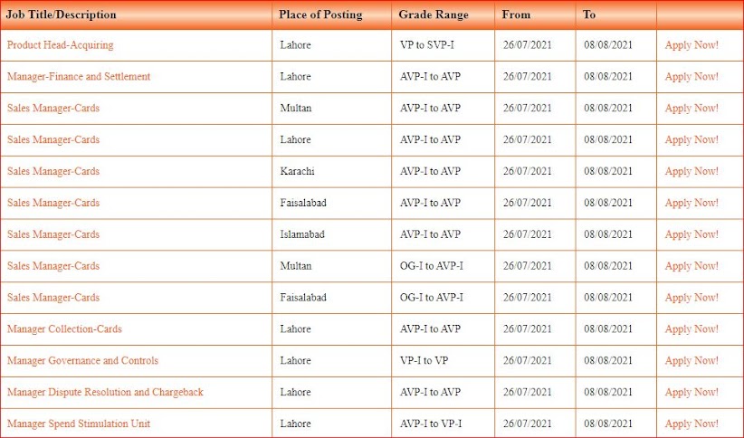The image size is (744, 438).
Task: Apply Now for Manager Spend Stimulation Unit
Action: point(692,424)
